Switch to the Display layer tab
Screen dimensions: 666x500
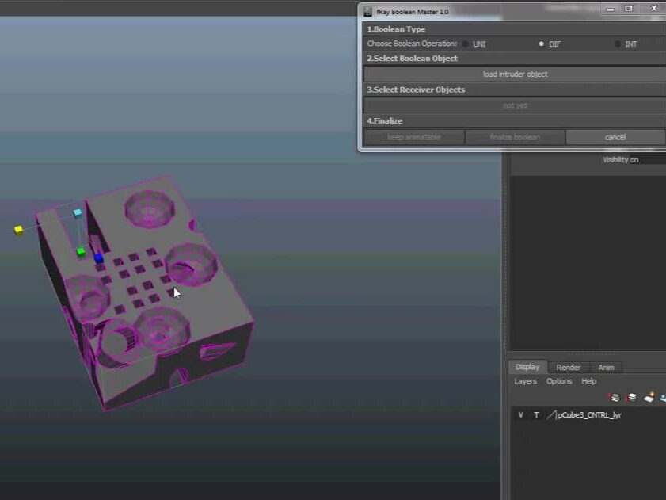pyautogui.click(x=527, y=367)
